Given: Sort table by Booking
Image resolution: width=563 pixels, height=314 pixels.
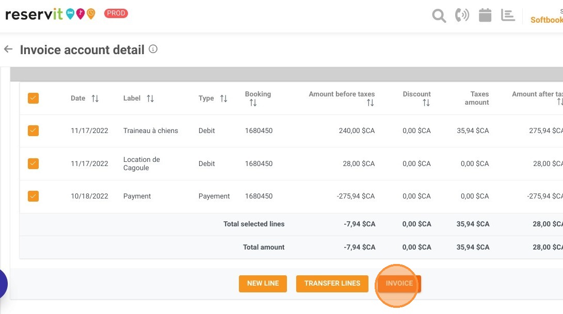Looking at the screenshot, I should pos(253,103).
